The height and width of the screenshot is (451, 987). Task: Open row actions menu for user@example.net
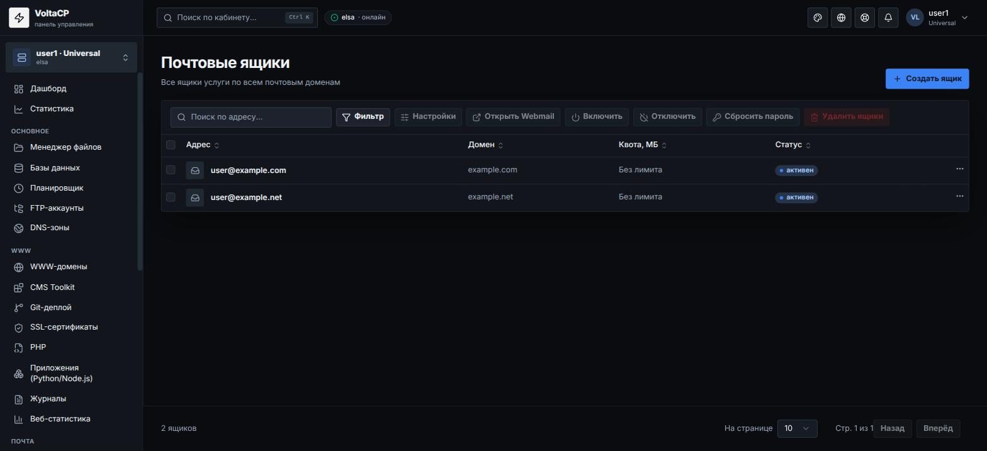pyautogui.click(x=959, y=196)
